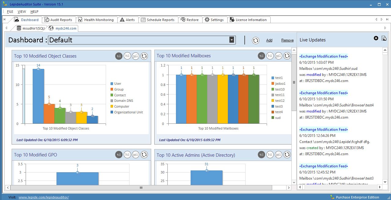Show 31-day view for Top 10 Modified Object Classes
Image resolution: width=391 pixels, height=200 pixels.
(136, 56)
